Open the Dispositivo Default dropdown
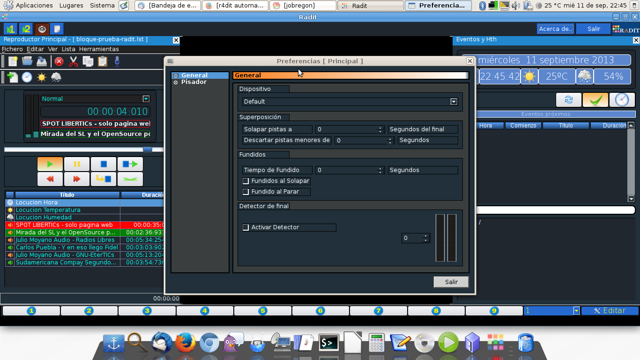This screenshot has width=640, height=360. [x=453, y=101]
